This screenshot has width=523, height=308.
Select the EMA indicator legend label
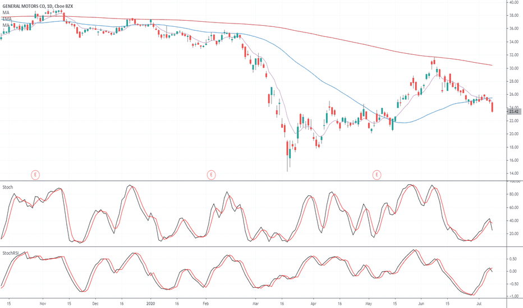(x=7, y=19)
